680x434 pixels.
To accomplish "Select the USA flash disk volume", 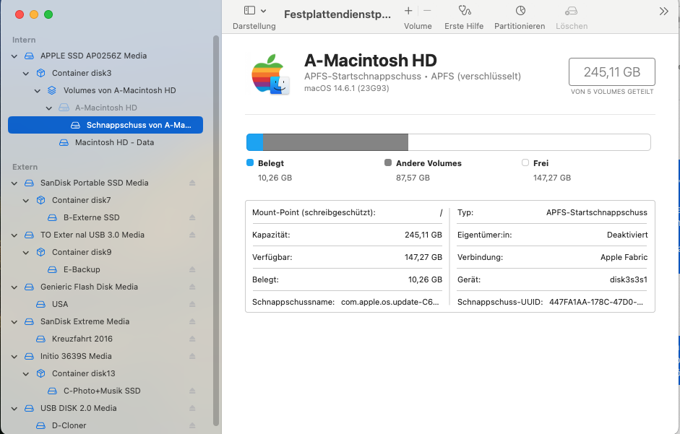I will [x=60, y=304].
